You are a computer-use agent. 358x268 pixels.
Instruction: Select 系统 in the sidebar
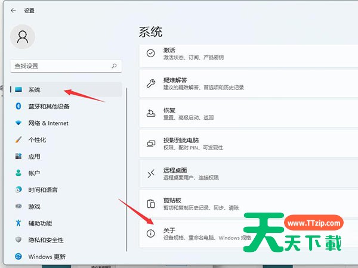[x=34, y=89]
